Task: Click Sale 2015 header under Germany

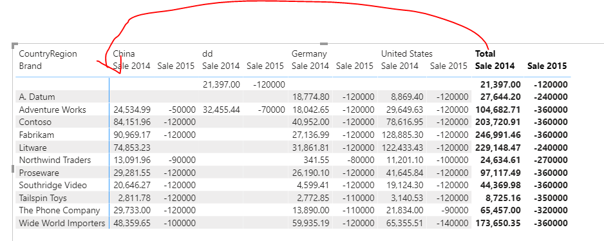Action: point(355,66)
